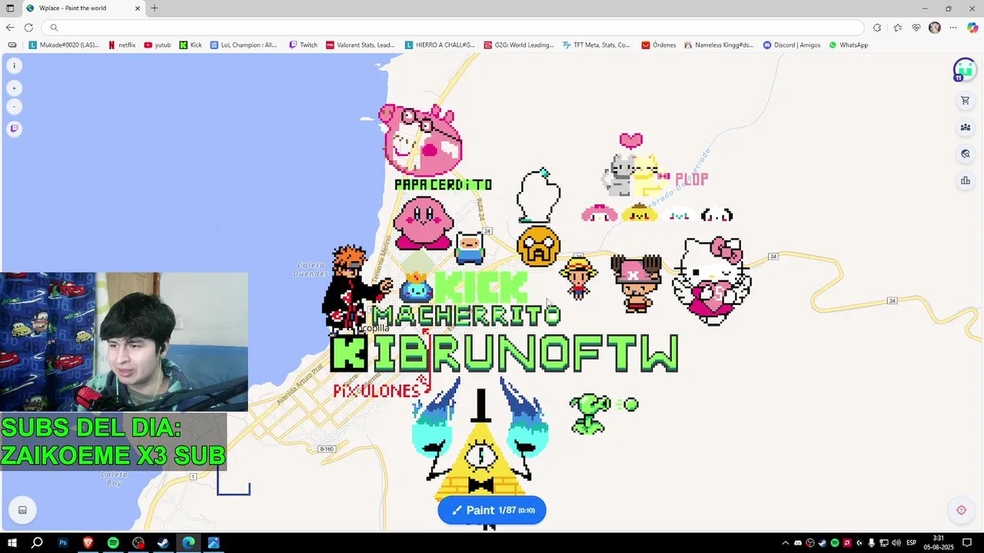This screenshot has width=984, height=553.
Task: Toggle the pixel art overlay icon bottom-left
Action: click(22, 510)
